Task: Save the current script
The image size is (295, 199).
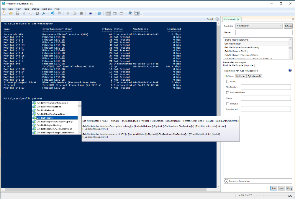Action: coord(18,13)
